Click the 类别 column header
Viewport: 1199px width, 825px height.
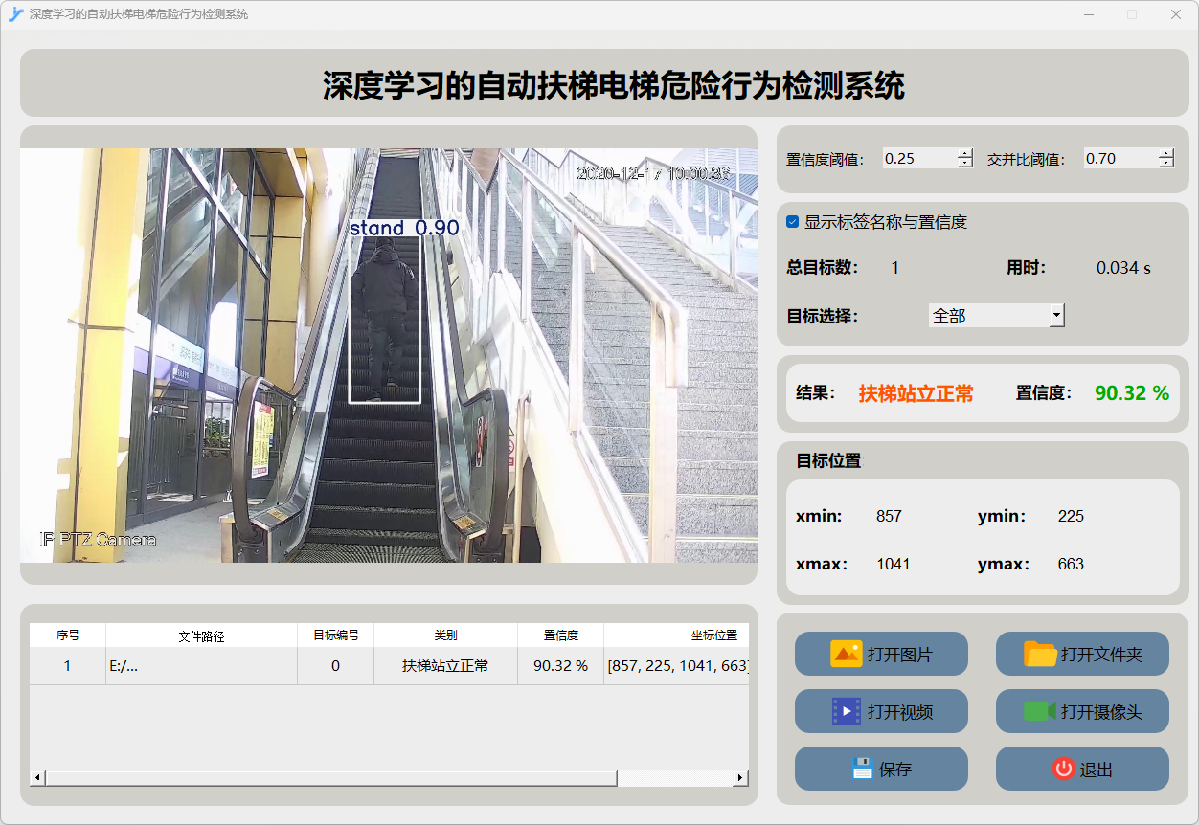(x=445, y=635)
